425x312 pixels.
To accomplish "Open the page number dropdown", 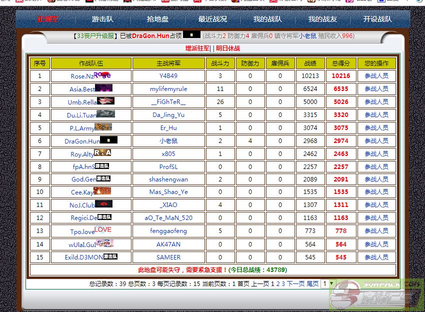I will click(x=328, y=283).
